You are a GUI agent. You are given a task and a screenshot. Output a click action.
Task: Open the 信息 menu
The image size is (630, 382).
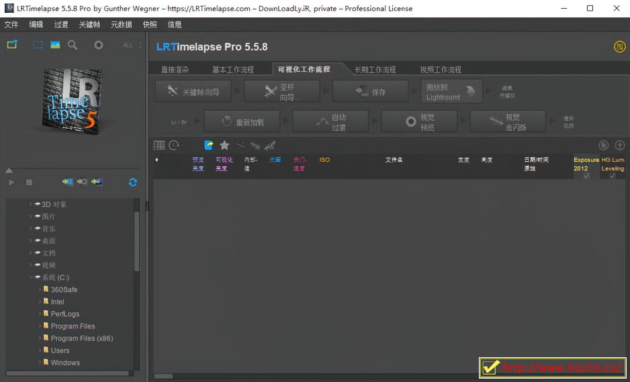[175, 24]
